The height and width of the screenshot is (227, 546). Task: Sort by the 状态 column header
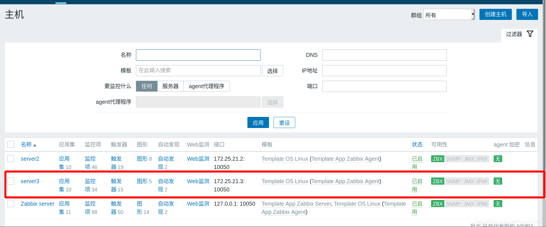(417, 145)
